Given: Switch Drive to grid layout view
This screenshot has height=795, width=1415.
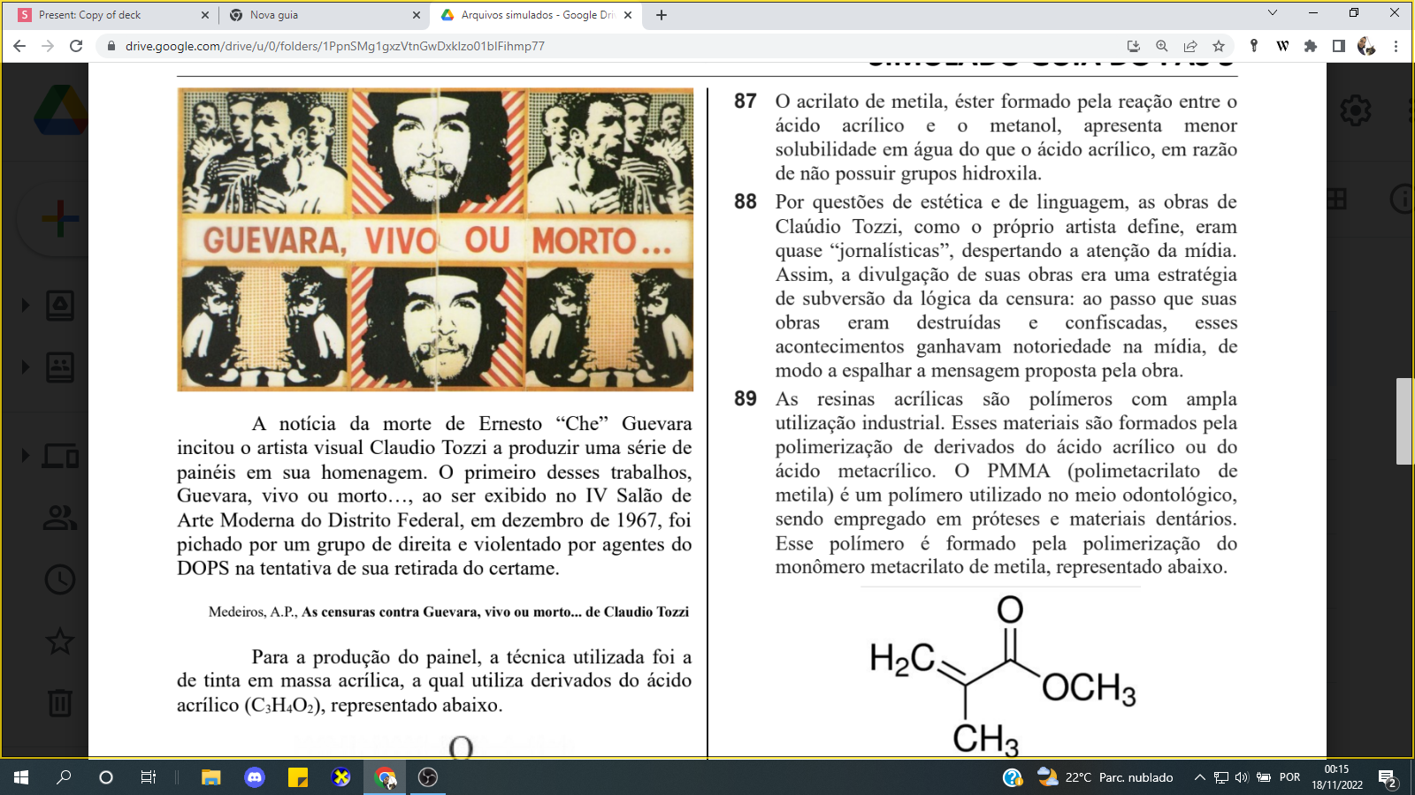Looking at the screenshot, I should pos(1335,199).
